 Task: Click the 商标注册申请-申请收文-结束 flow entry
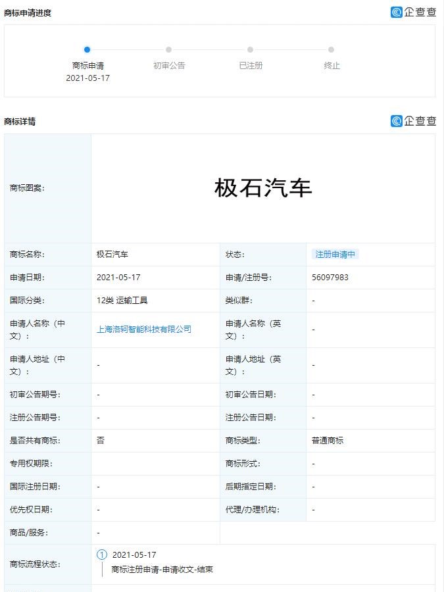162,570
